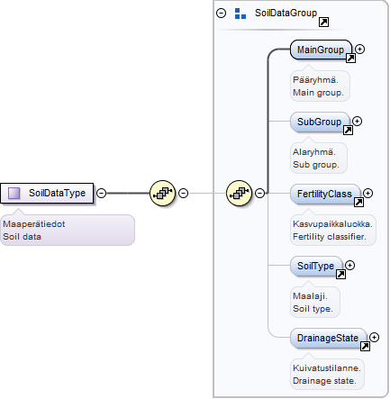Screen dimensions: 390x399
Task: Select the SoilDataGroup title text
Action: 286,13
